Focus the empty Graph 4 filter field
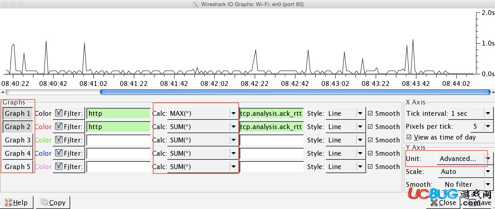The width and height of the screenshot is (495, 209). click(119, 153)
